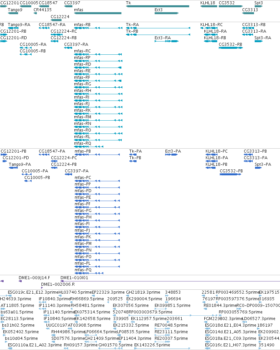
Task: Click the mfas-PO protein label
Action: (x=83, y=257)
